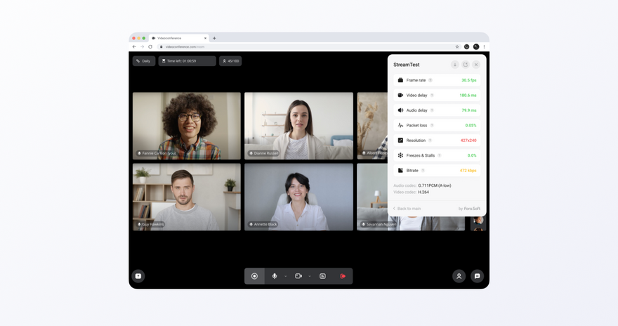This screenshot has width=618, height=326.
Task: Click the Daily room link button
Action: click(144, 61)
